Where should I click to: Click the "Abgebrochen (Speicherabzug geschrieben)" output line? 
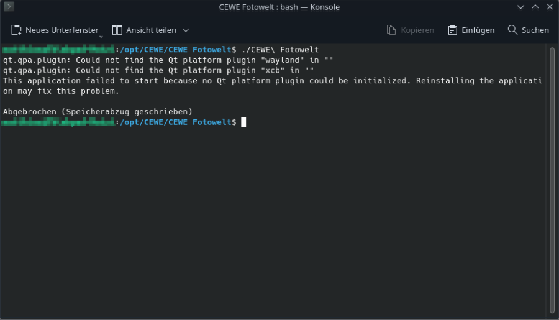point(98,112)
